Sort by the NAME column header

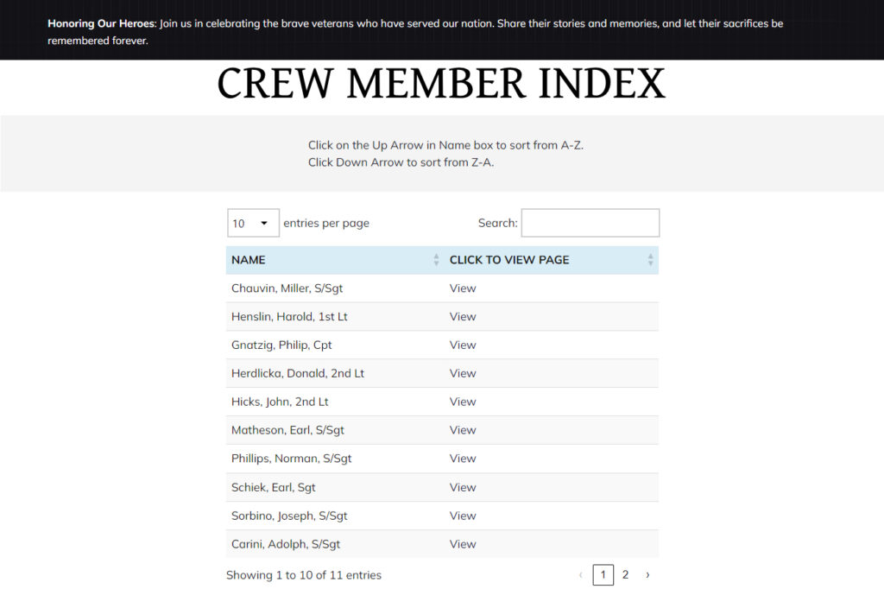tap(249, 260)
